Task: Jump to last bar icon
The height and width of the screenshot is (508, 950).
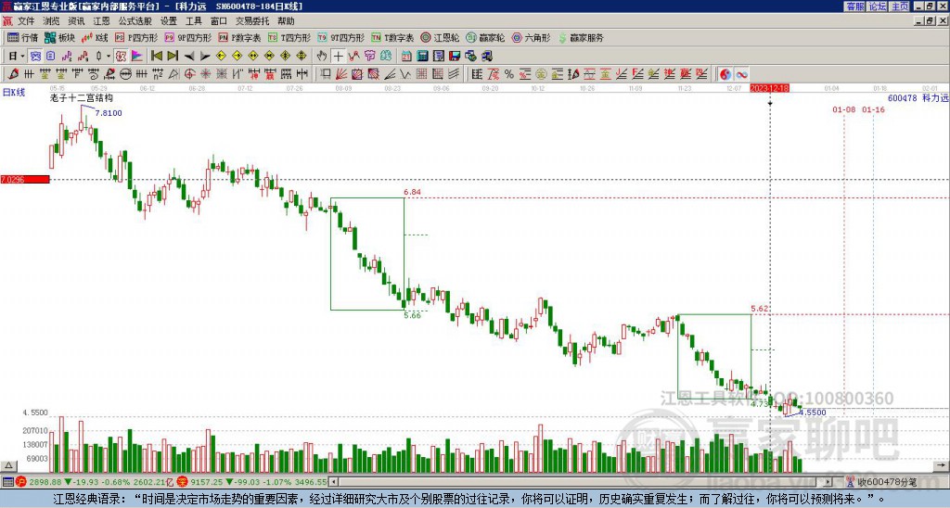Action: 173,57
